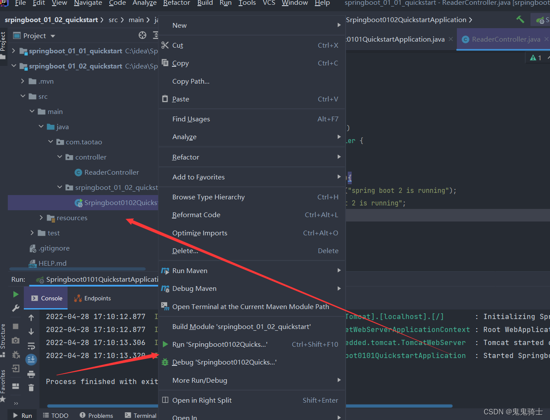This screenshot has width=550, height=420.
Task: Expand the springboot_01_01_quickstart module
Action: (13, 51)
